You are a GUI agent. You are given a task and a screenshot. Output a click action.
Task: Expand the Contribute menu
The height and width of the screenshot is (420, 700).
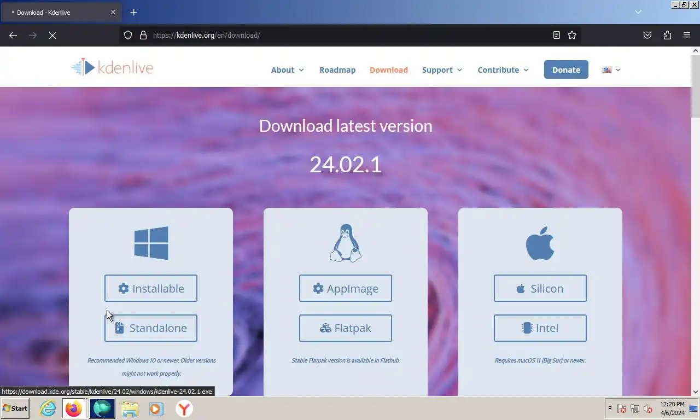503,70
